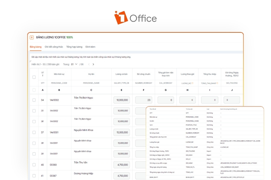Image resolution: width=271 pixels, height=180 pixels.
Task: Click the GIO_NGHI keyword in the formula panel
Action: point(189,155)
